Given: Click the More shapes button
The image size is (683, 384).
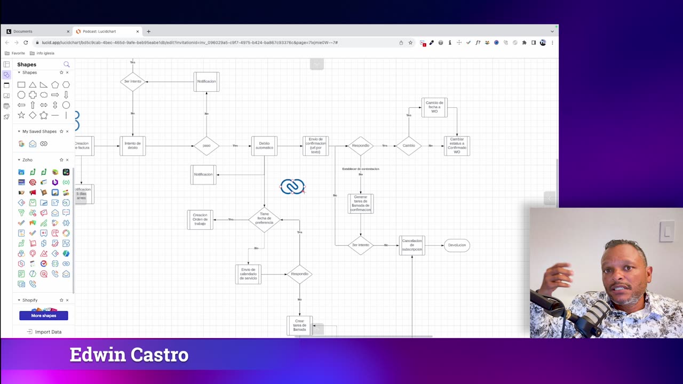Looking at the screenshot, I should tap(44, 316).
